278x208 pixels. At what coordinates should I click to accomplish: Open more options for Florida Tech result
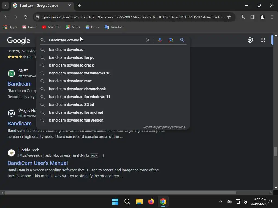[x=103, y=155]
